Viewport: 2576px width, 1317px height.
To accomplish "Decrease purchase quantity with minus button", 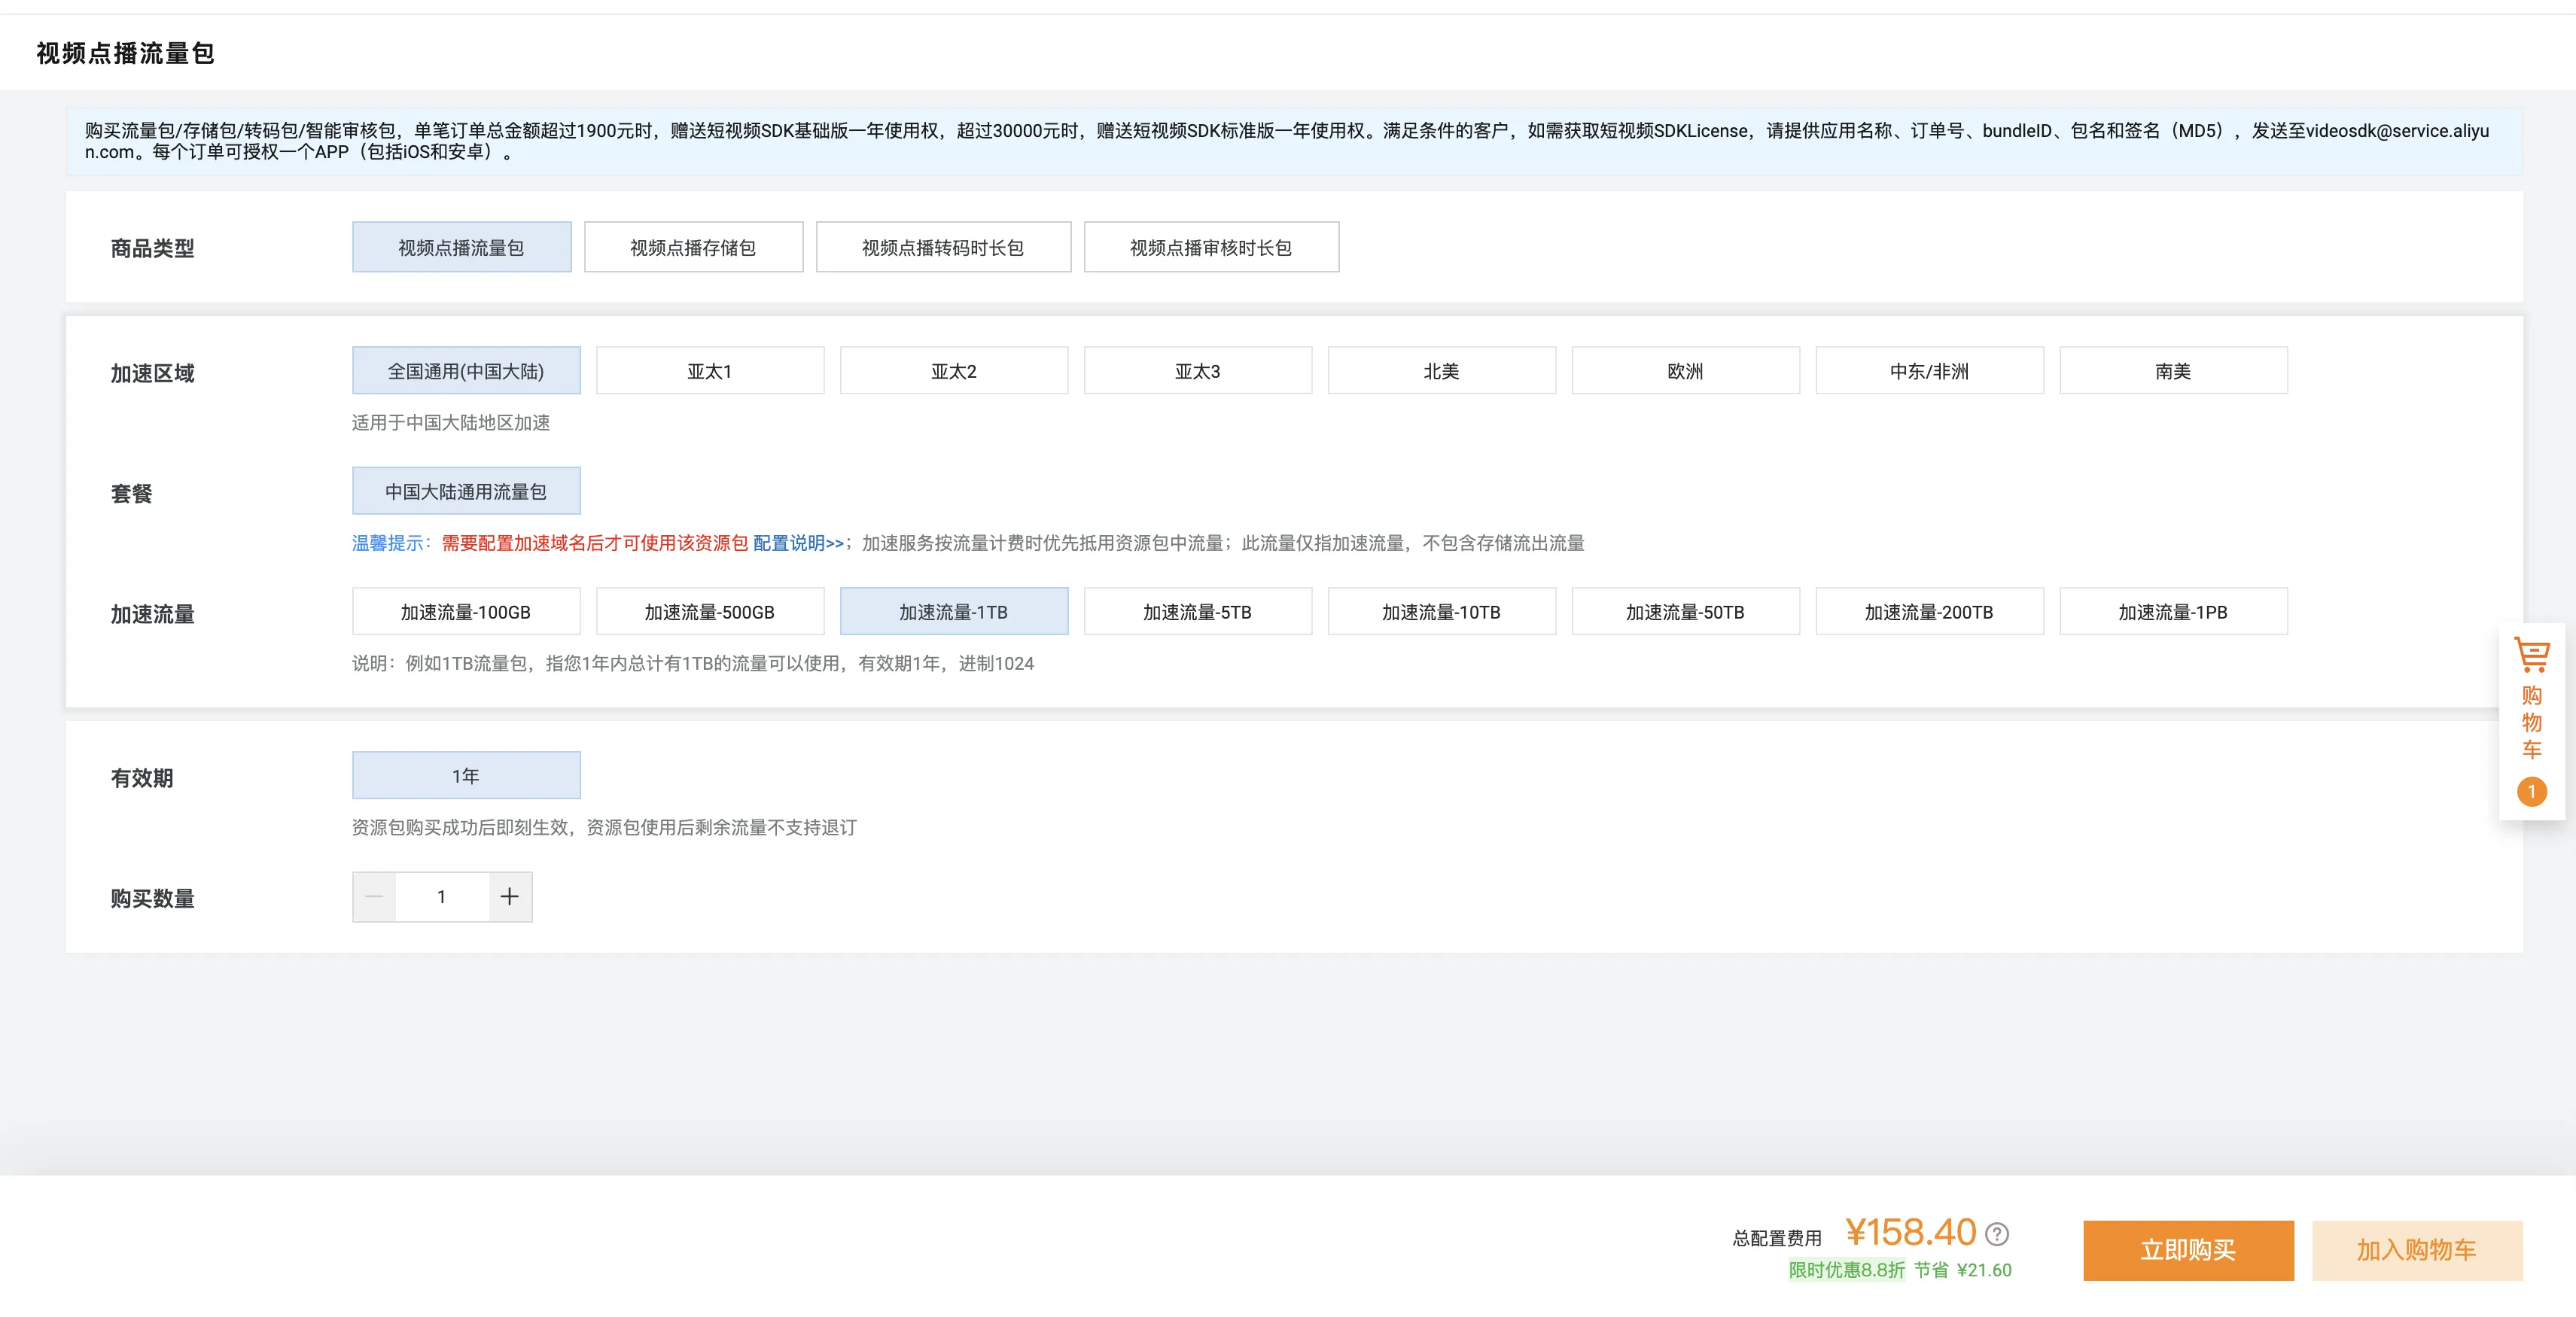I will pyautogui.click(x=375, y=896).
